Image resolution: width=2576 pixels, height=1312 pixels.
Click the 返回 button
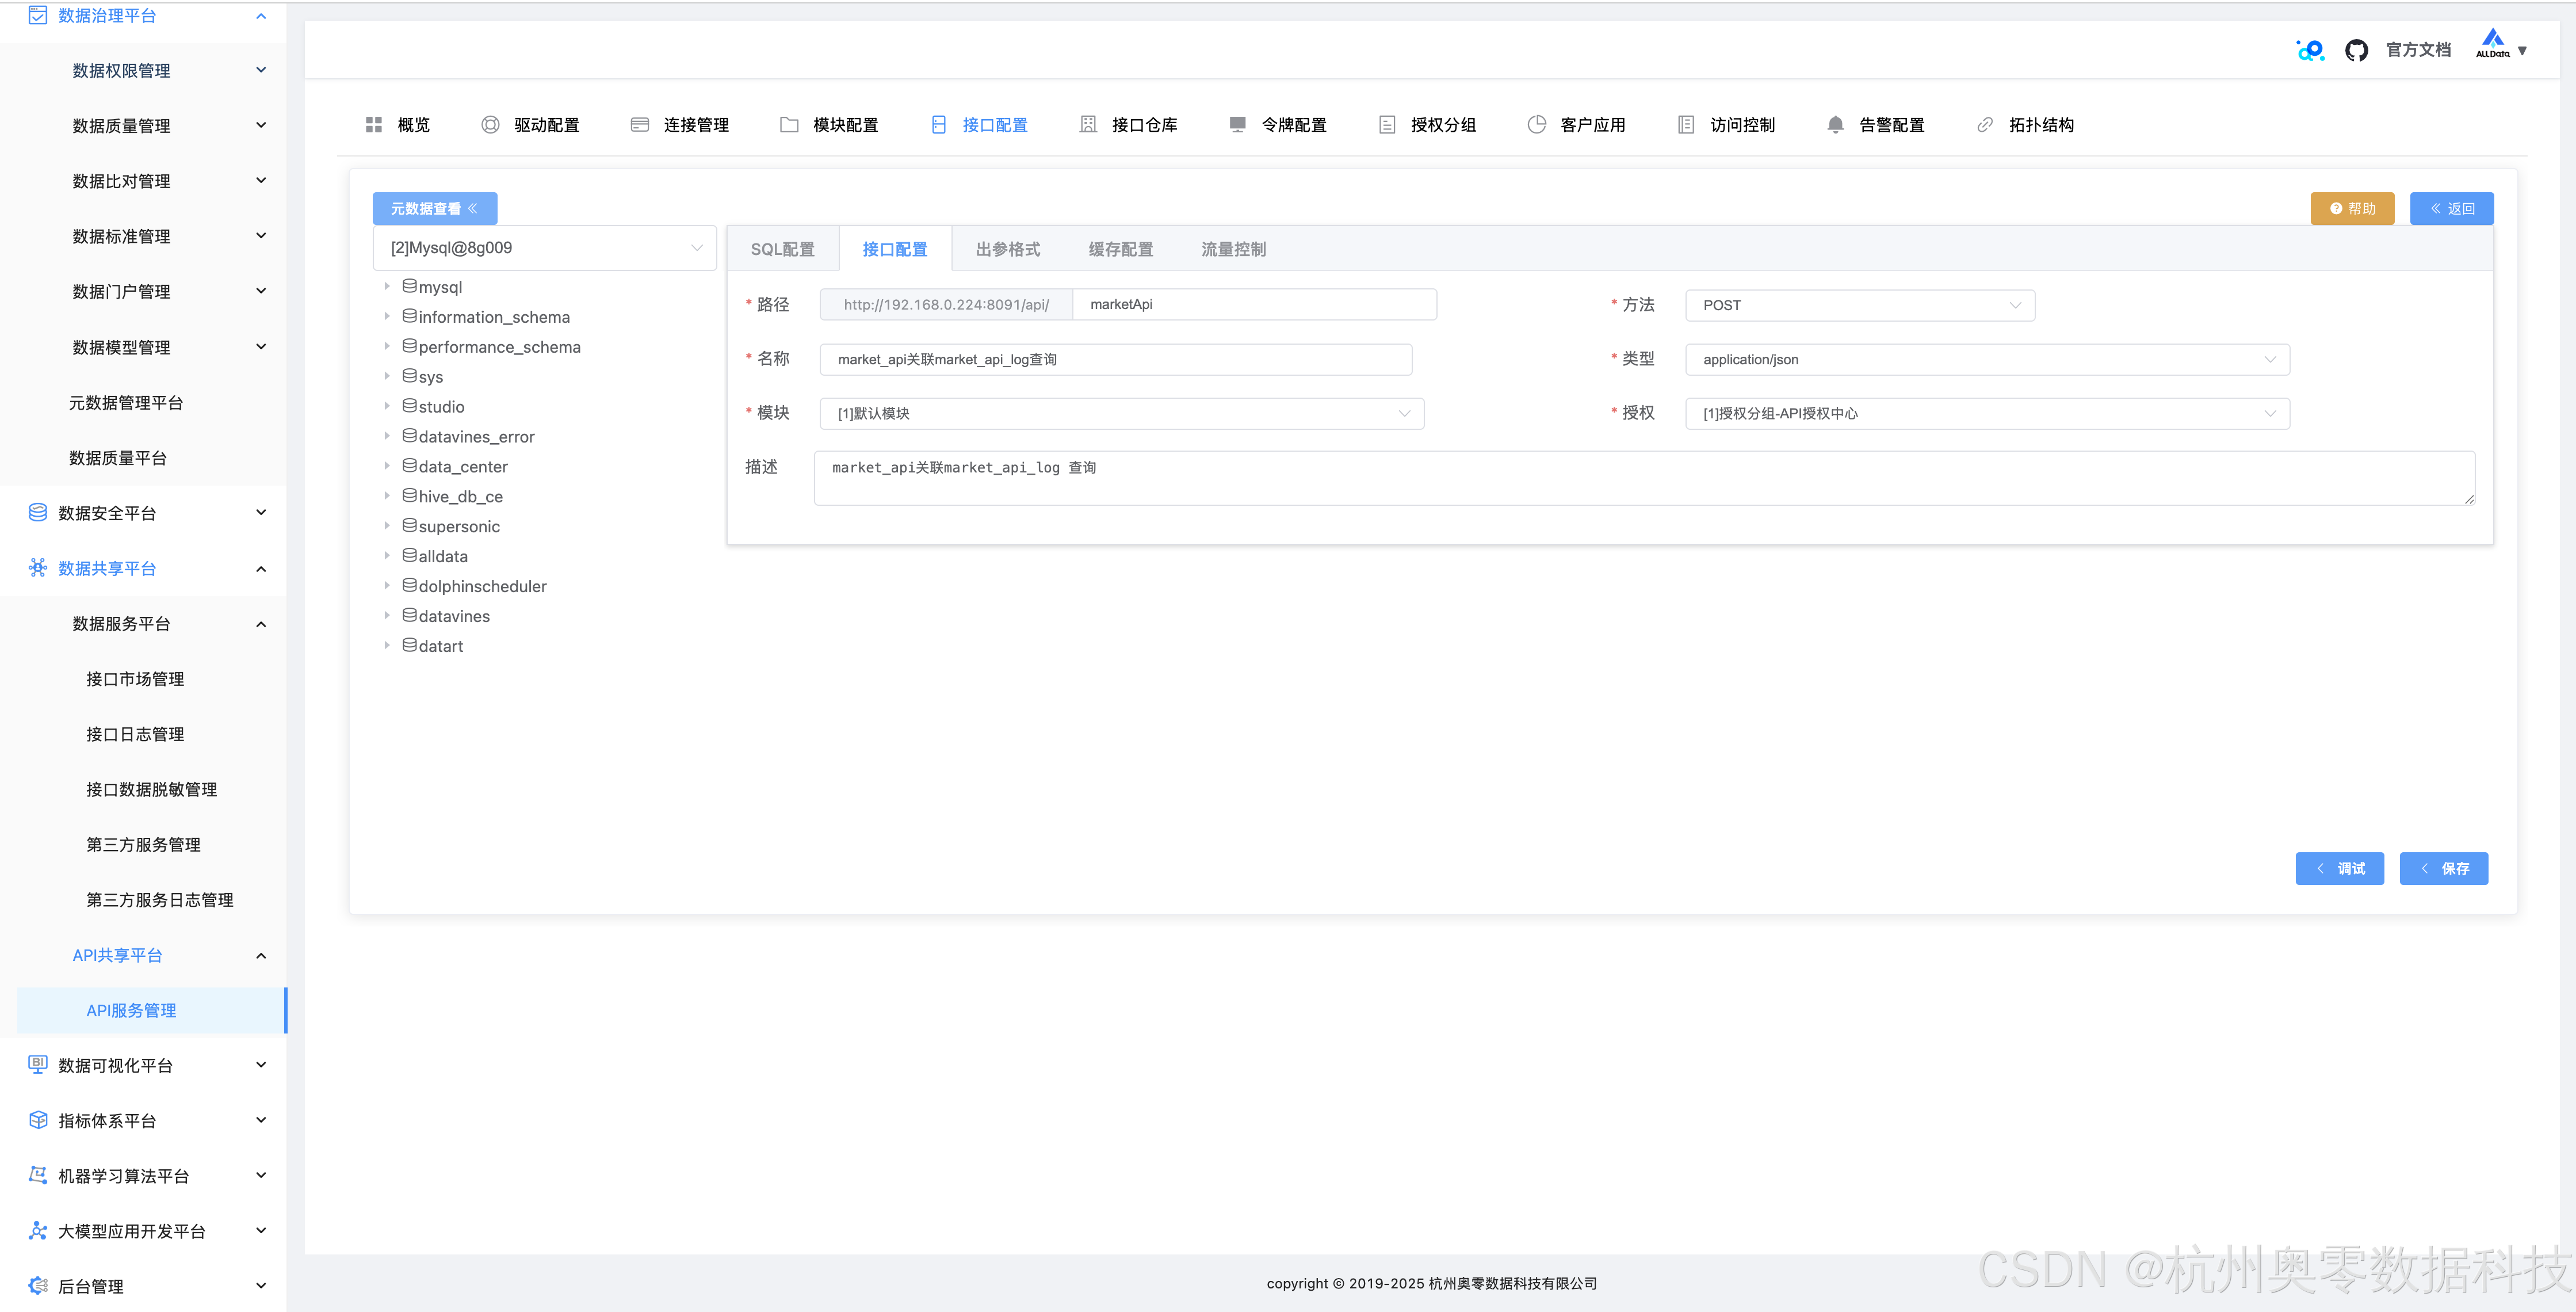[2451, 208]
